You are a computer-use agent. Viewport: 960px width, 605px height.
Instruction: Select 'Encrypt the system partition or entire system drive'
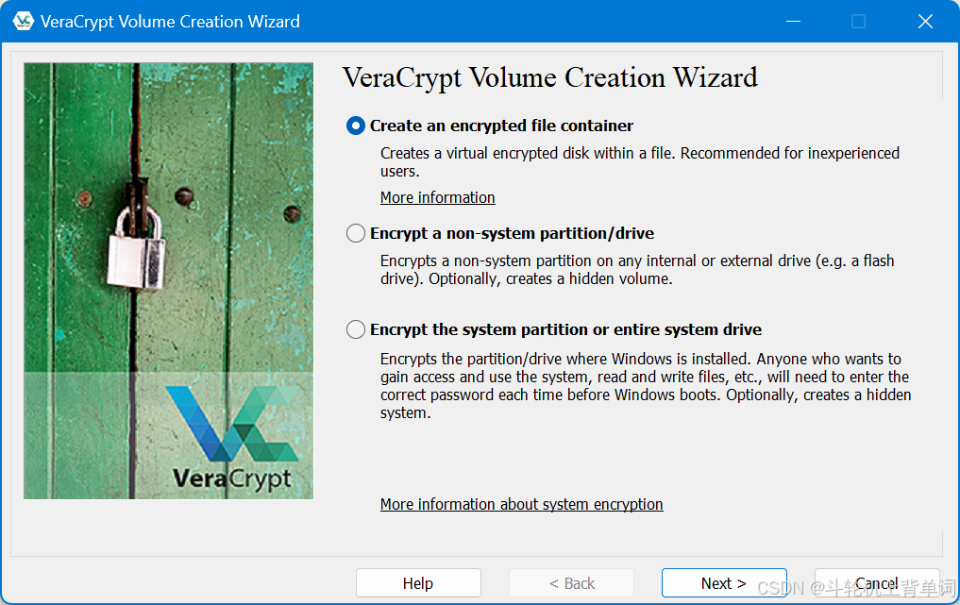pos(355,329)
